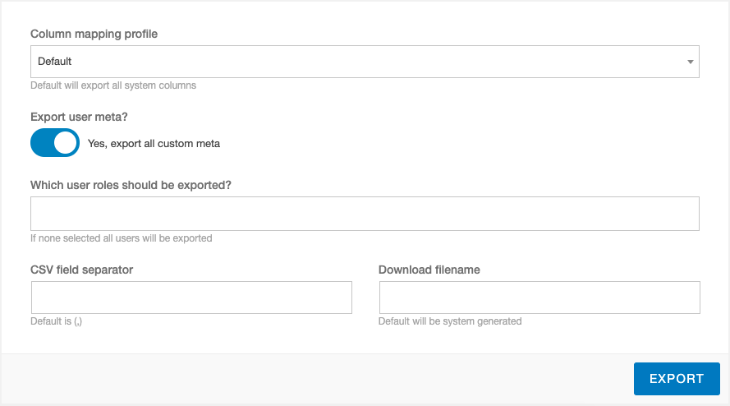
Task: Click into the CSV field separator input
Action: tap(191, 298)
